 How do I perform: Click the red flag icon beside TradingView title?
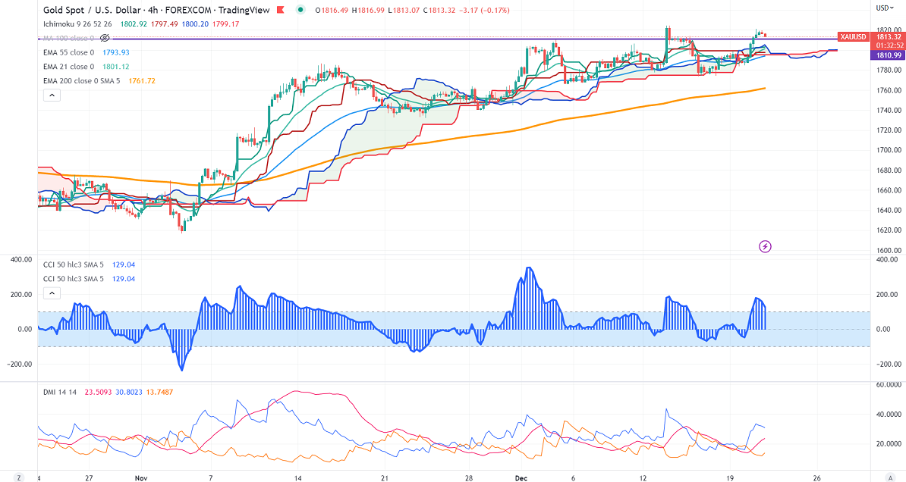point(281,10)
